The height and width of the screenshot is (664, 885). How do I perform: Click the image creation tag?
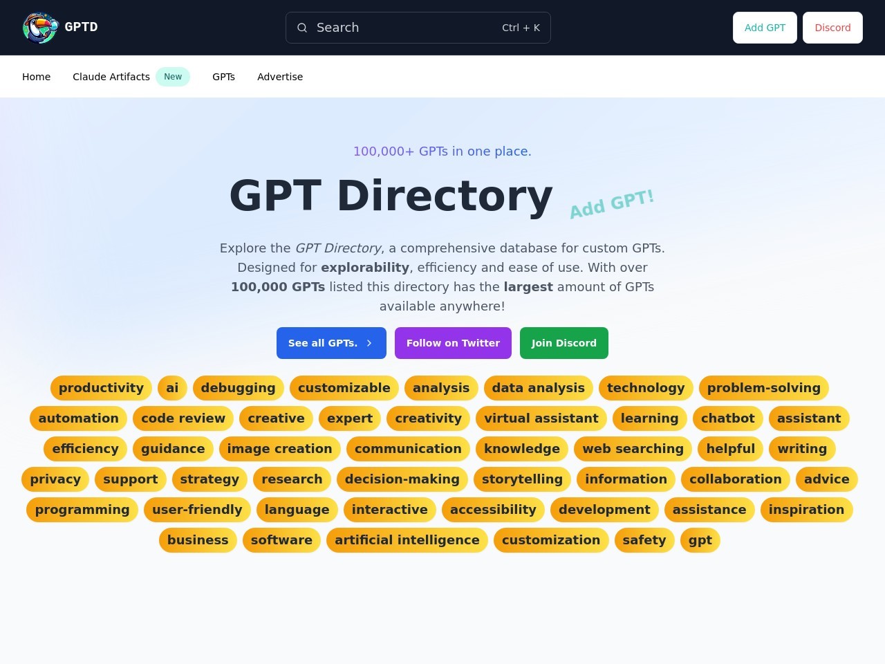pyautogui.click(x=280, y=449)
